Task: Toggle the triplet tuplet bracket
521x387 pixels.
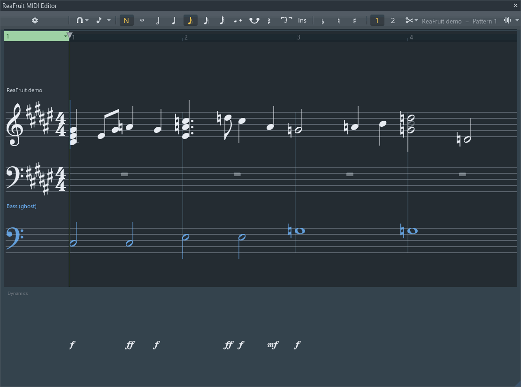Action: click(x=286, y=21)
